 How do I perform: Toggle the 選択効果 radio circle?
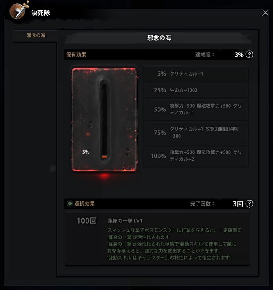[x=70, y=203]
